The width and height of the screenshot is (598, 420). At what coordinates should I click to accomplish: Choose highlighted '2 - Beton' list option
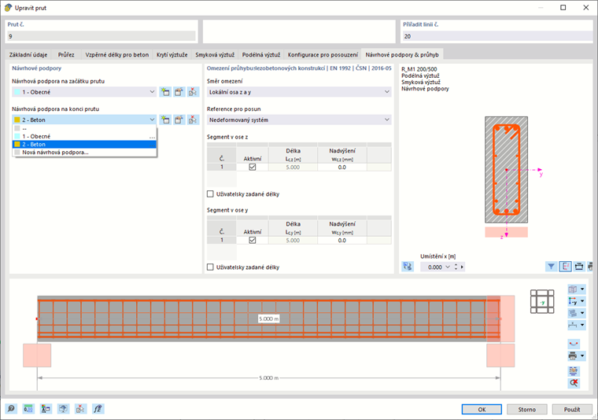tap(84, 145)
